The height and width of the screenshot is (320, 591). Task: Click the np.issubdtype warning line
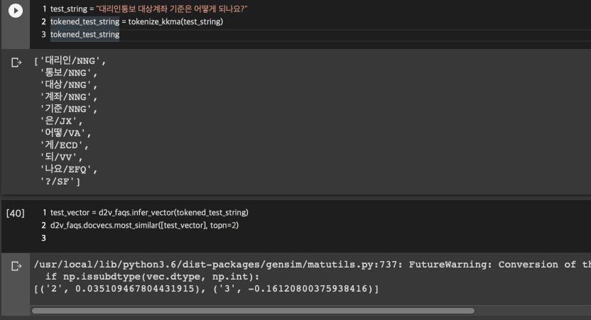(152, 277)
